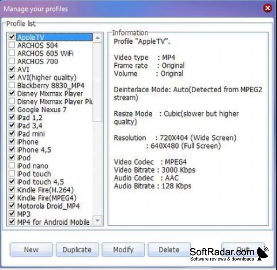Select the AppleTV profile name

(x=31, y=37)
